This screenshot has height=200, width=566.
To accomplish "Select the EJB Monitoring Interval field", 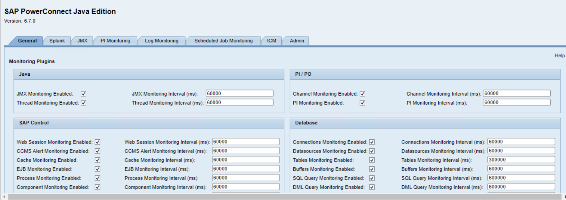I will tap(246, 169).
